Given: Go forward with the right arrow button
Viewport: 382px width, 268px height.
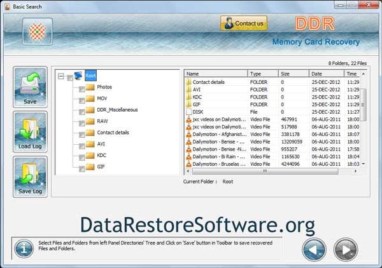Looking at the screenshot, I should pos(346,250).
